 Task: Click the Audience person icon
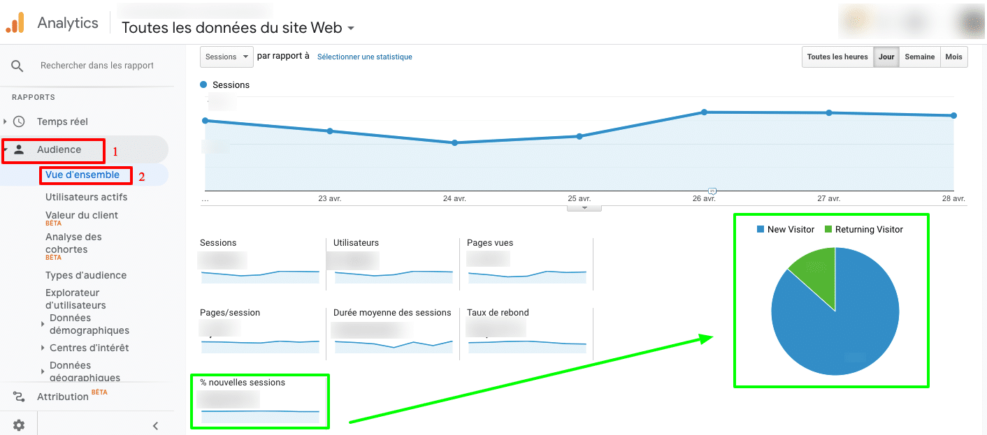[19, 149]
